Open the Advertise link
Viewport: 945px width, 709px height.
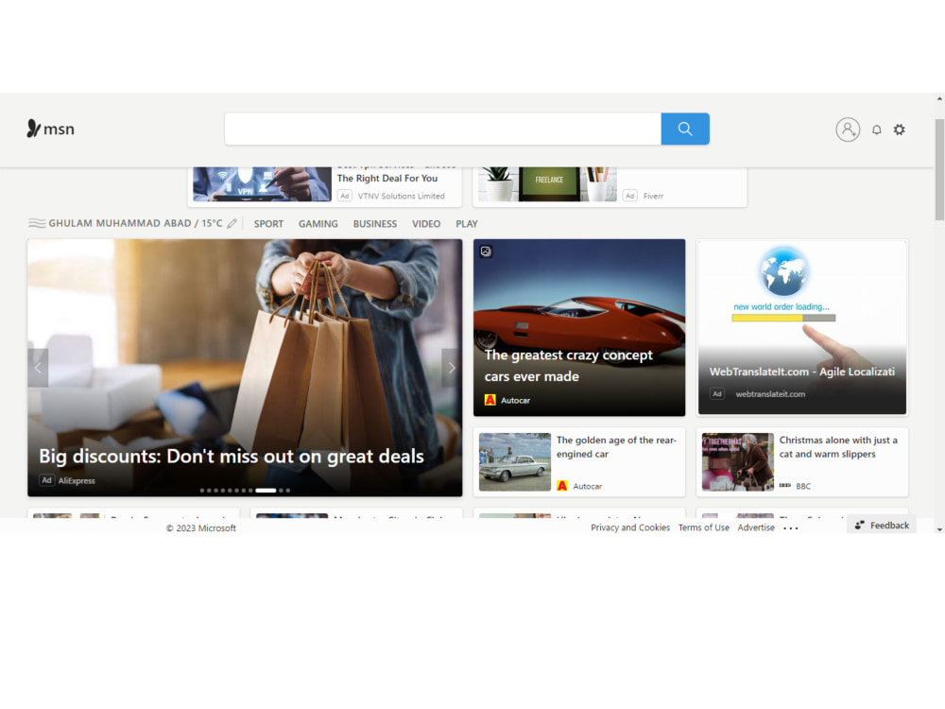coord(756,527)
